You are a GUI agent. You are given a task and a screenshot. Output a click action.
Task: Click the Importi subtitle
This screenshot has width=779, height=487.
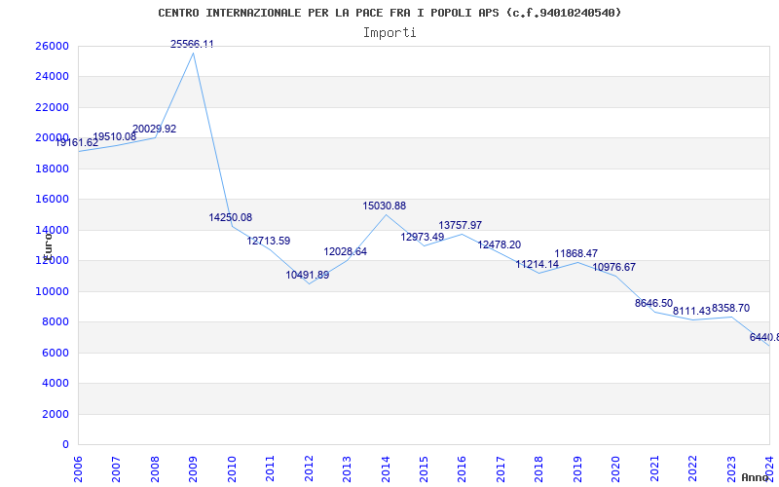tap(389, 32)
